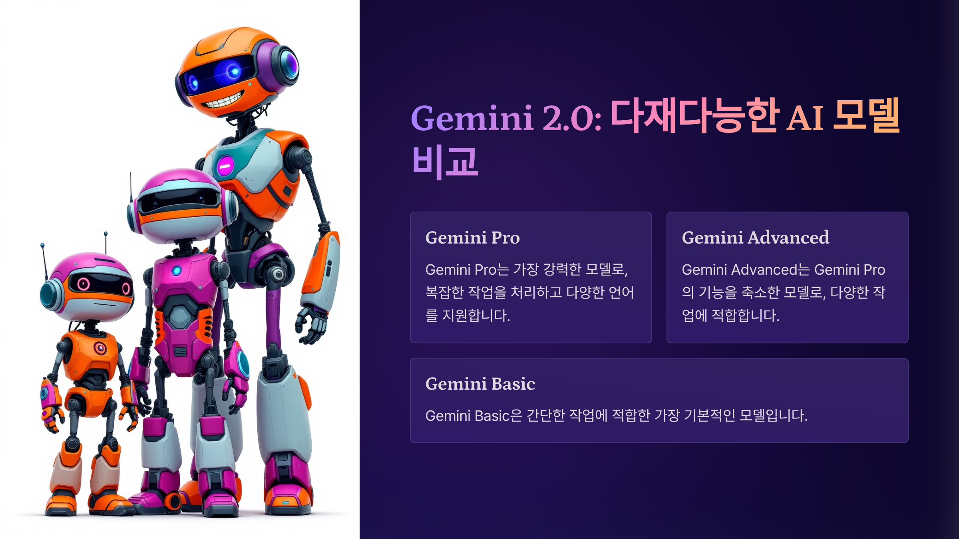This screenshot has width=959, height=539.
Task: Select the Gemini Basic description sentence
Action: (617, 416)
